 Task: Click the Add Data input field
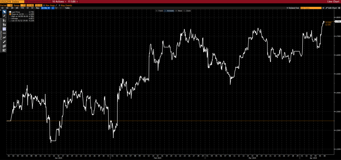click(x=311, y=8)
